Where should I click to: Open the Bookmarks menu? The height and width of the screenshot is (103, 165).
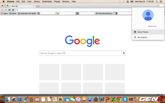point(47,2)
